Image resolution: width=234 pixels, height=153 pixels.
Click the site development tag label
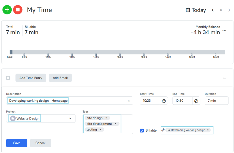coord(99,124)
